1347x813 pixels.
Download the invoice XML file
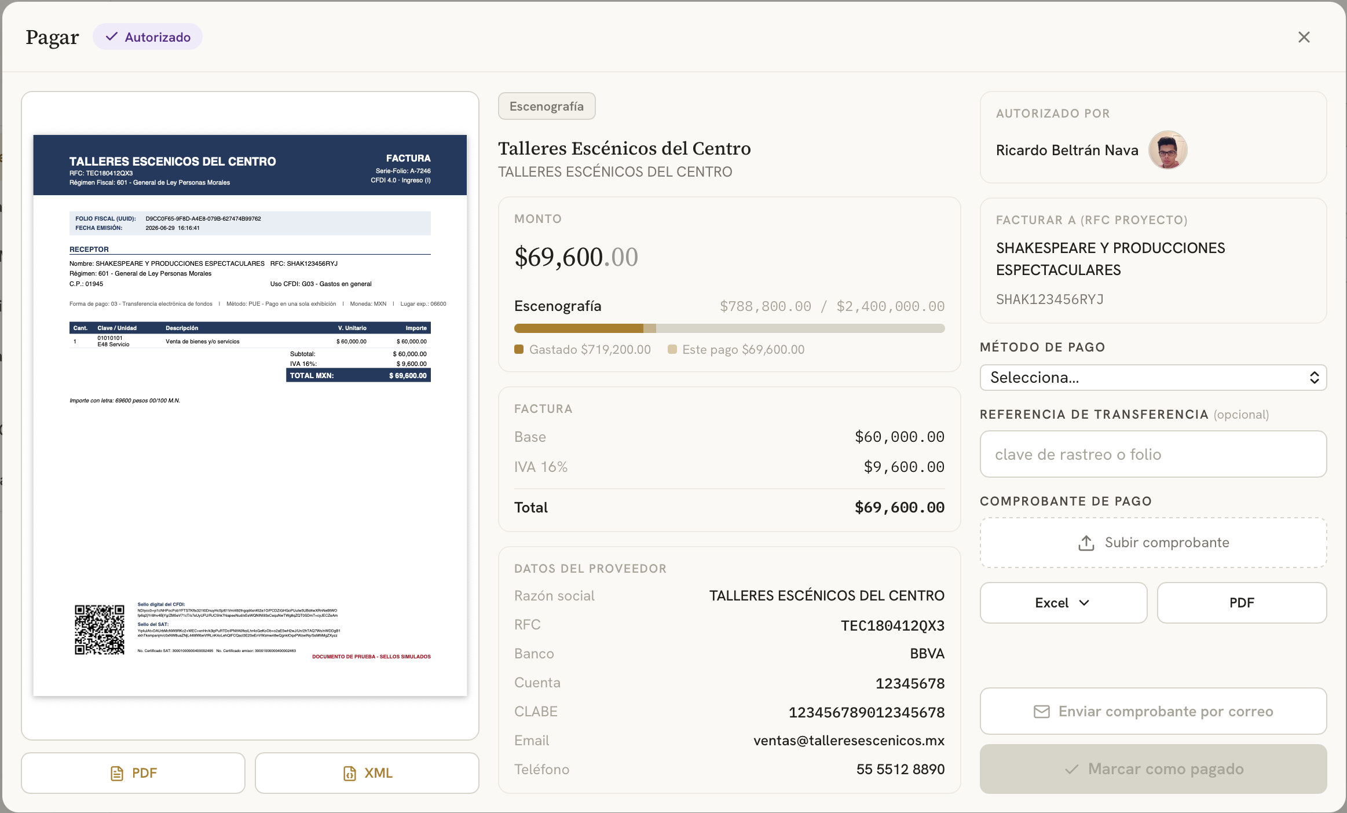tap(367, 773)
